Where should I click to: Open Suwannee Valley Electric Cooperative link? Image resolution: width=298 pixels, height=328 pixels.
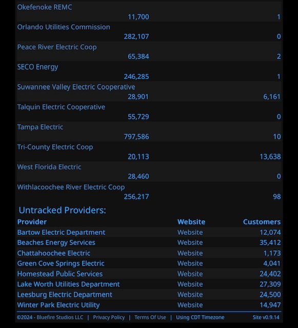[x=76, y=87]
